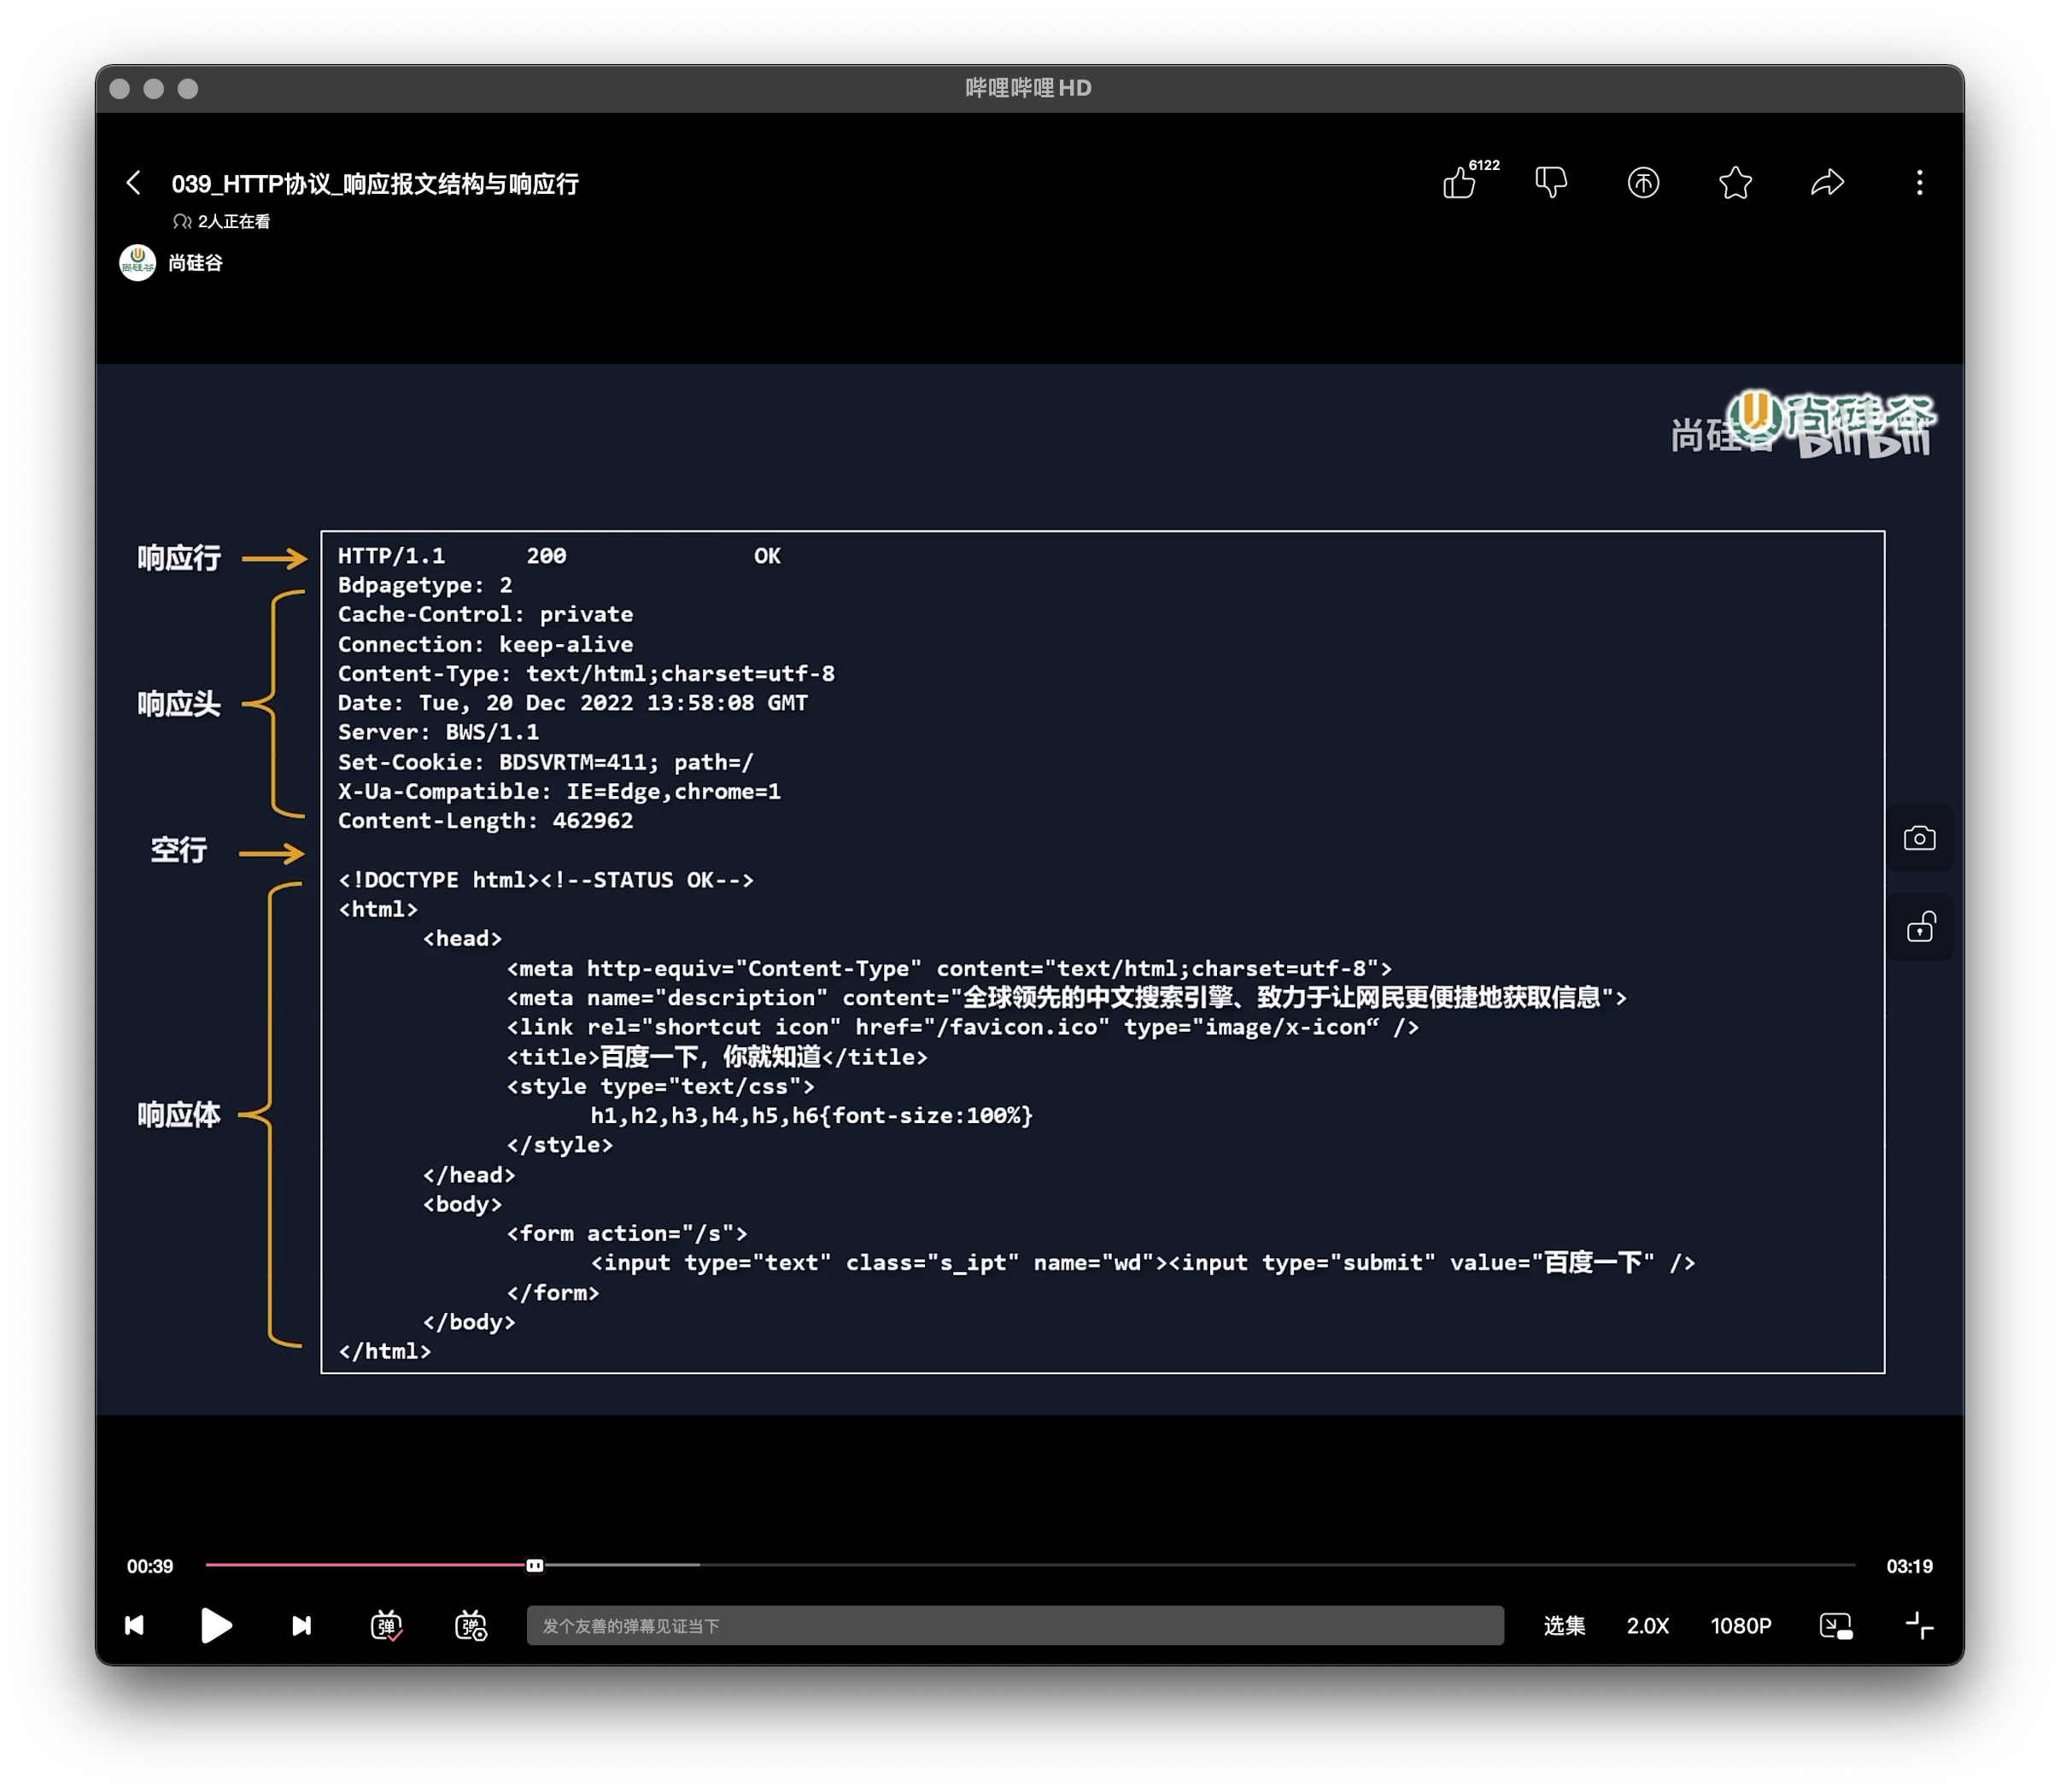The height and width of the screenshot is (1792, 2060).
Task: Give a coin to the video
Action: point(1643,182)
